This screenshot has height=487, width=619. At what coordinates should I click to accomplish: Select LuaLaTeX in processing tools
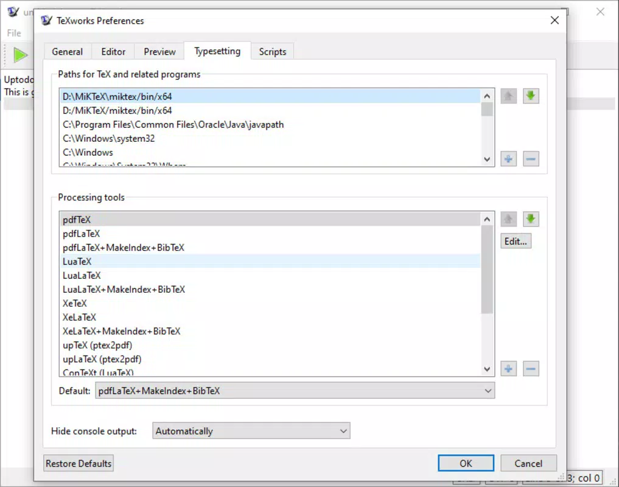pos(270,275)
